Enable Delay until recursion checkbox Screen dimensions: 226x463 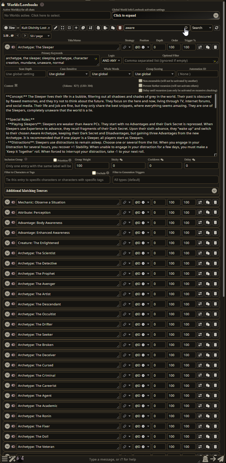[140, 90]
